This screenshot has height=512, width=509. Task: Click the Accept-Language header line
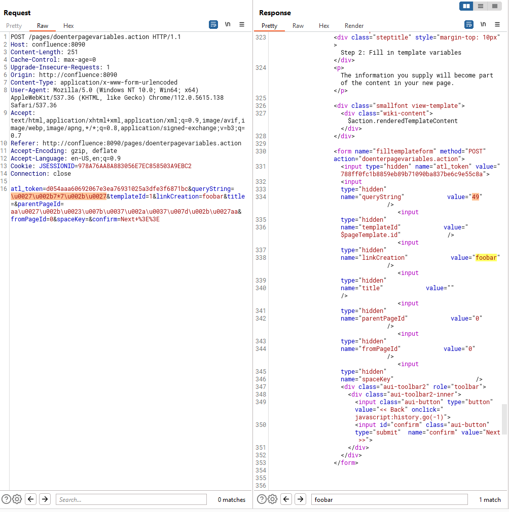click(x=65, y=159)
